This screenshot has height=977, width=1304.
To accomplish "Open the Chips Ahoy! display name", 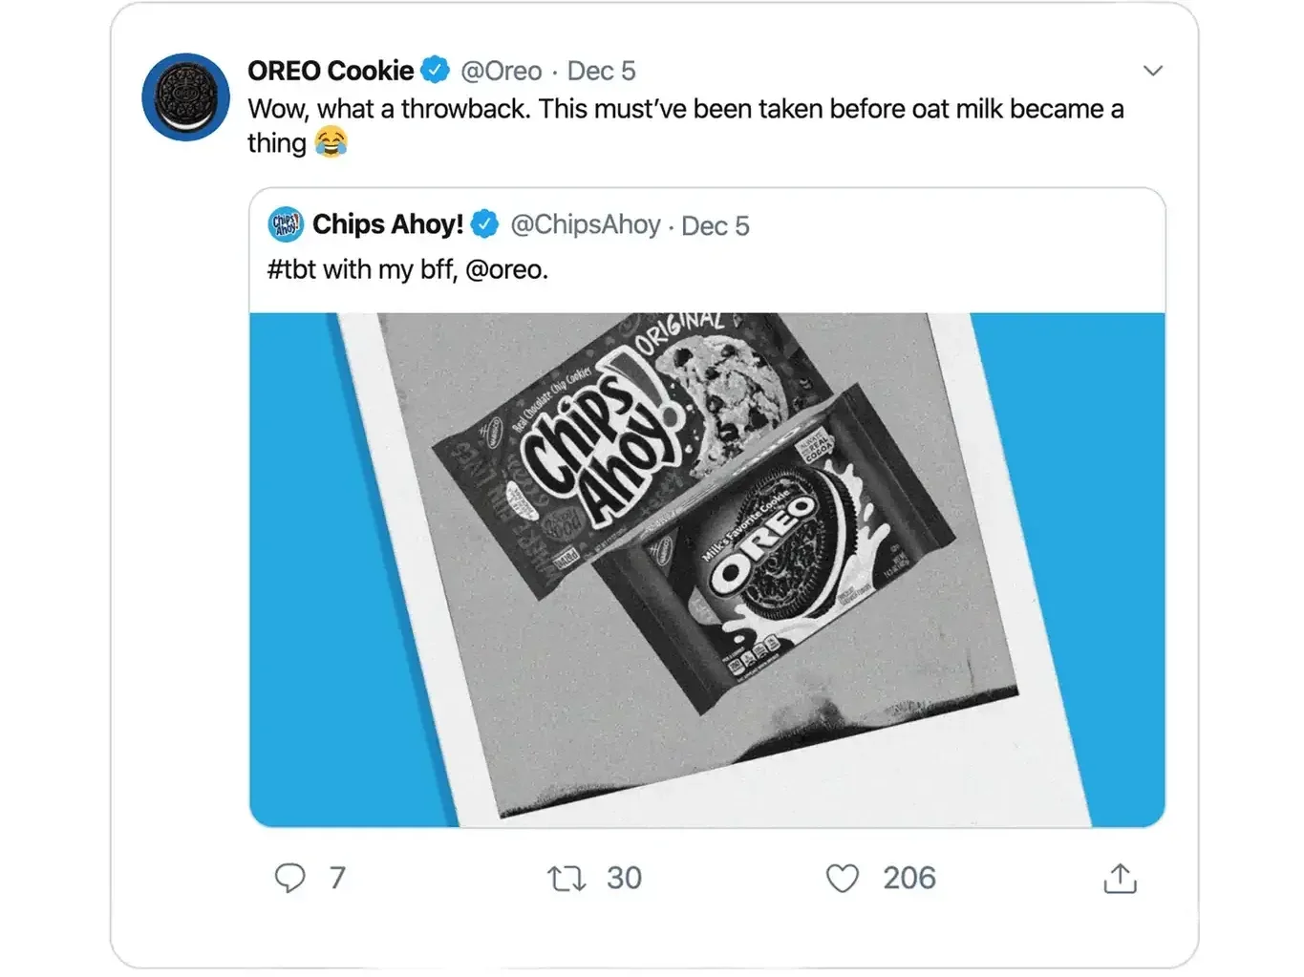I will click(388, 224).
